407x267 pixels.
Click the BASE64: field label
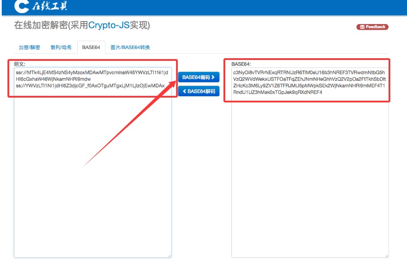(x=240, y=64)
